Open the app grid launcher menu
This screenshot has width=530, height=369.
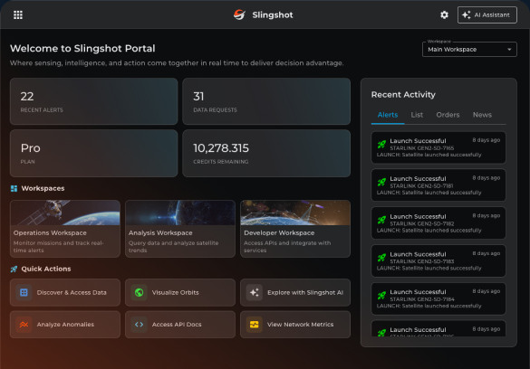[18, 14]
